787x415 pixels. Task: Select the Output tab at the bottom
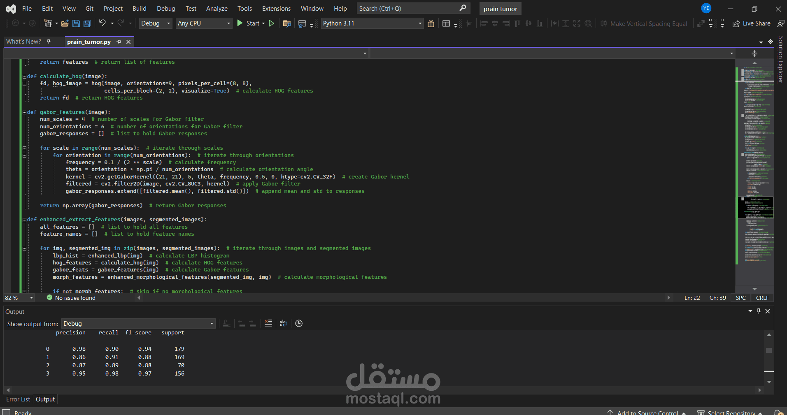pos(45,399)
